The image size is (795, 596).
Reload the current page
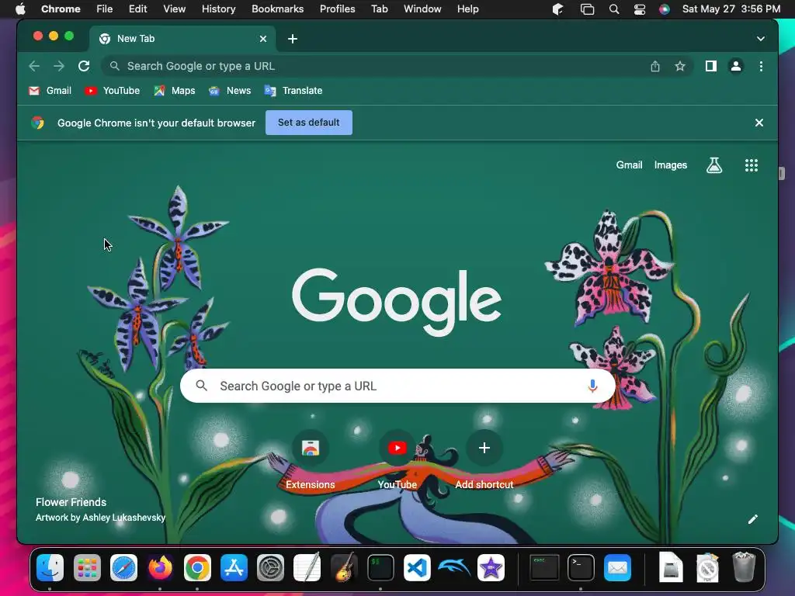point(84,66)
